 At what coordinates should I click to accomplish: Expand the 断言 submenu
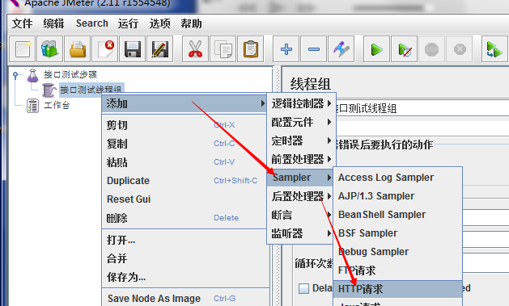point(301,215)
